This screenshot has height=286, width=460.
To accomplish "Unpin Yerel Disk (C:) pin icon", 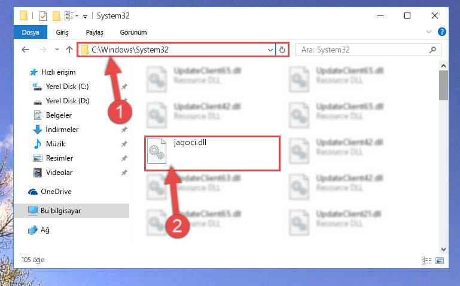I will (x=124, y=87).
